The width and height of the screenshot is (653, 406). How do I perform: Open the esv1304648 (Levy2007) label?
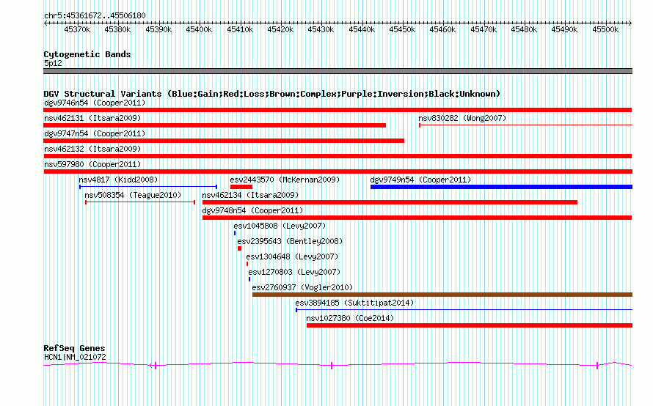pos(292,256)
